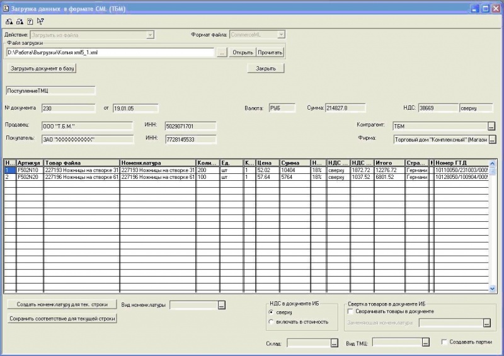
Task: Open the Склад selection ellipsis button
Action: click(x=335, y=343)
